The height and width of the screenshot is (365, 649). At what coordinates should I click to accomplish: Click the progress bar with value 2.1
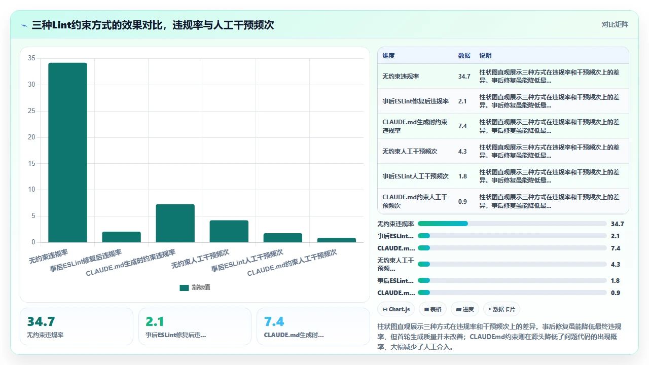(512, 236)
